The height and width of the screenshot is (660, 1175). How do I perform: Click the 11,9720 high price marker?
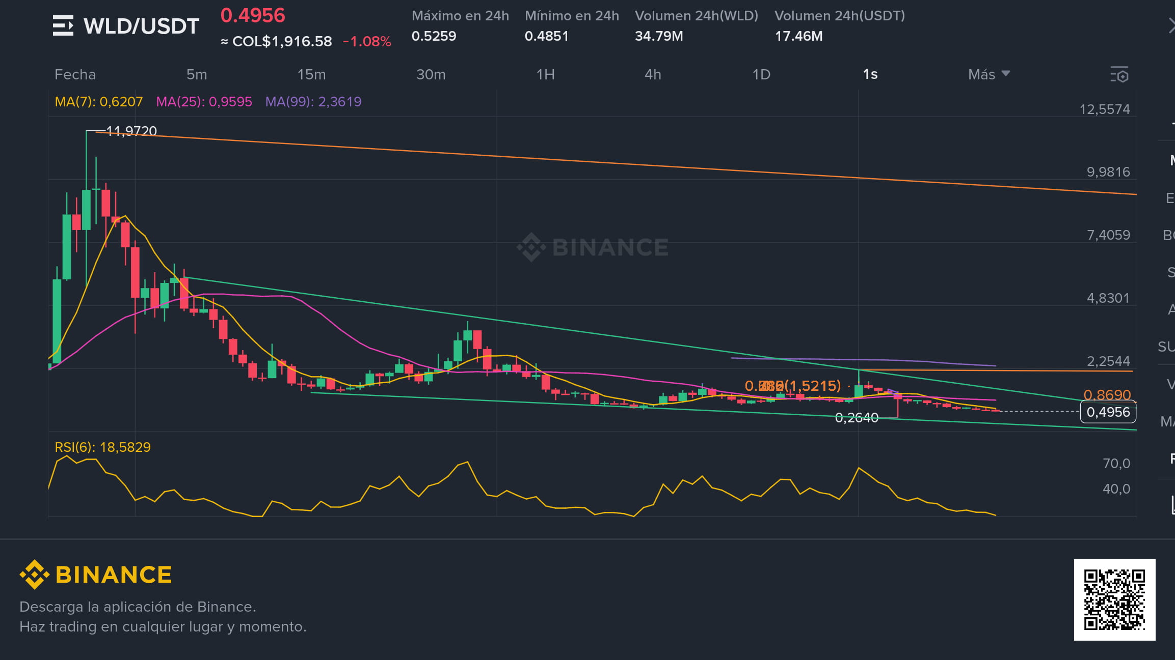coord(131,131)
